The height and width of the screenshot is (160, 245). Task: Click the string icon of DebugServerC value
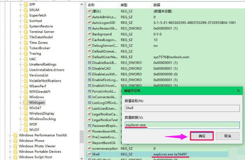[90, 46]
